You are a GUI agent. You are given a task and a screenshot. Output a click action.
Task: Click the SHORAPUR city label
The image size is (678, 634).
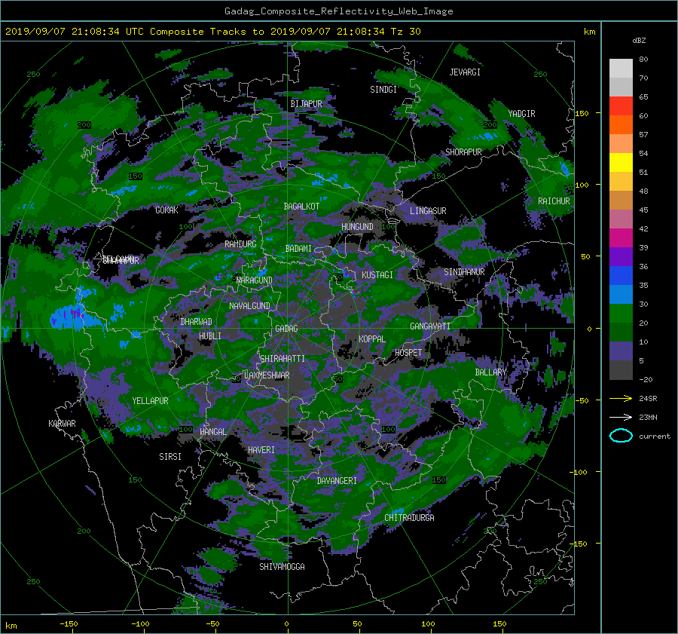pos(463,152)
